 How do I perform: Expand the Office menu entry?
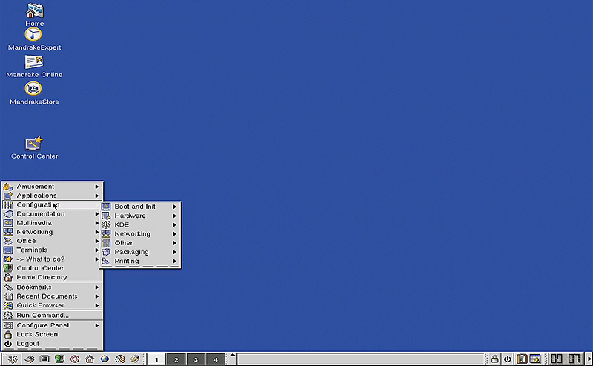[52, 242]
